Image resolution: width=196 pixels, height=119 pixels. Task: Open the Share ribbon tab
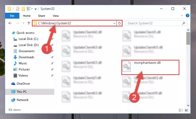(x=41, y=16)
